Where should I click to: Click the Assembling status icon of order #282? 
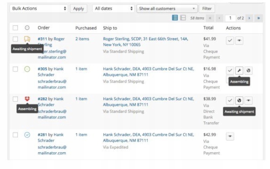click(27, 99)
